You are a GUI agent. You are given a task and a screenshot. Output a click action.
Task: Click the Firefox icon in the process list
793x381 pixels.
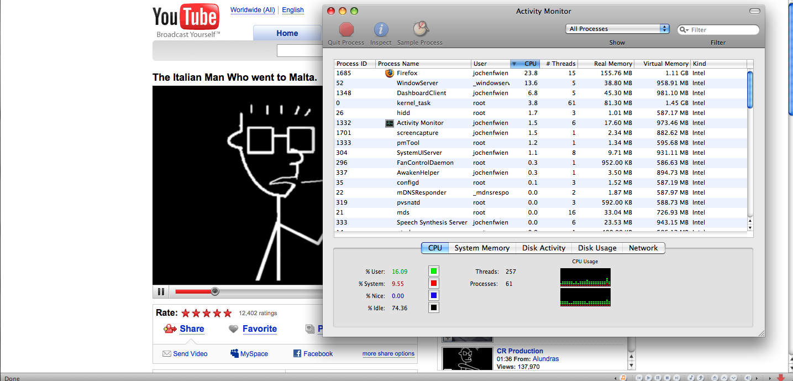(x=389, y=73)
